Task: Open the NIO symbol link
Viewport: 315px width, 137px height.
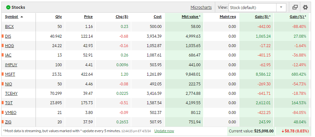Action: (8, 84)
